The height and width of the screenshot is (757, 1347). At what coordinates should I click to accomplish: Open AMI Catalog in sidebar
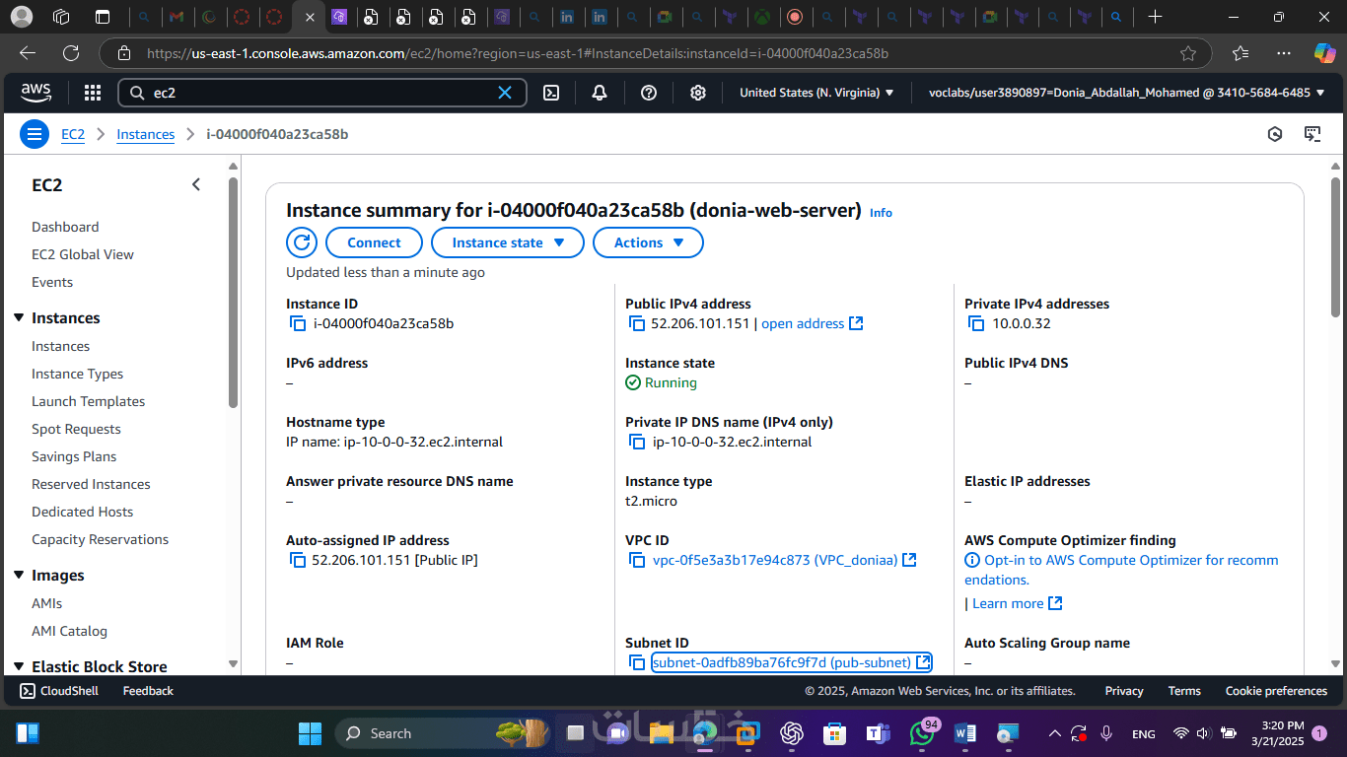69,631
